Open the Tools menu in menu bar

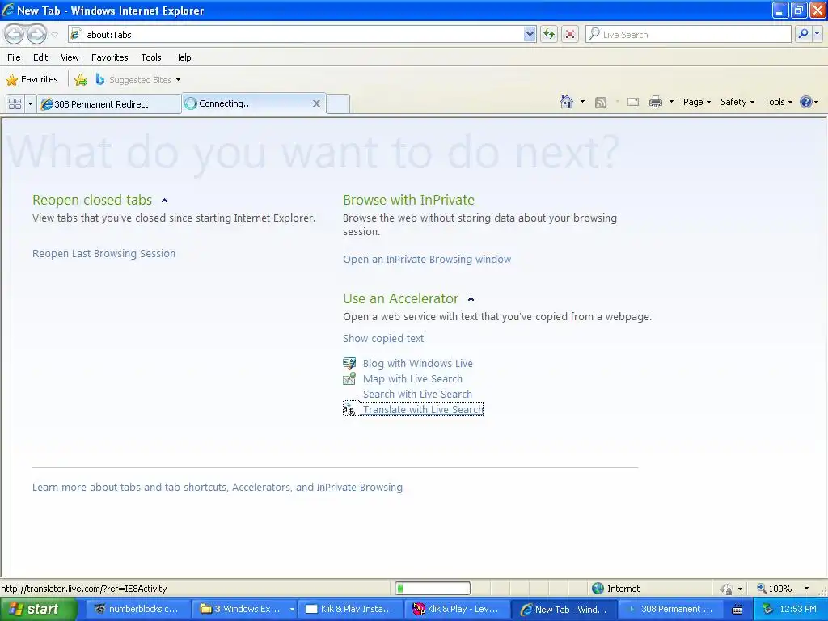click(151, 57)
